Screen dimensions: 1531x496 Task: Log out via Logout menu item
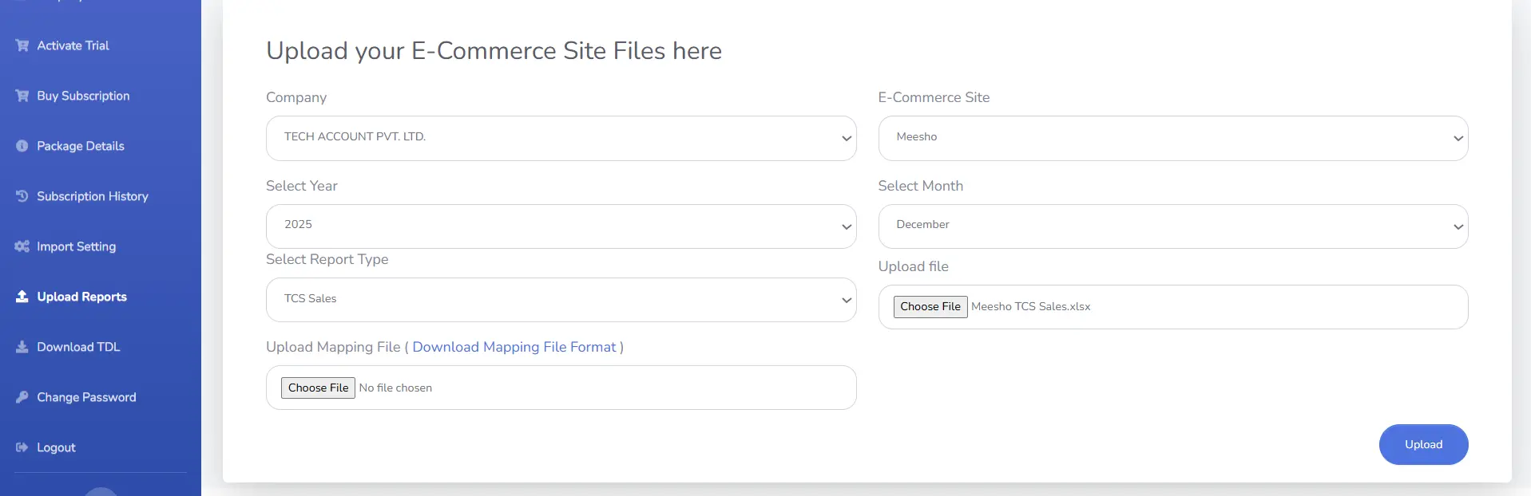56,447
